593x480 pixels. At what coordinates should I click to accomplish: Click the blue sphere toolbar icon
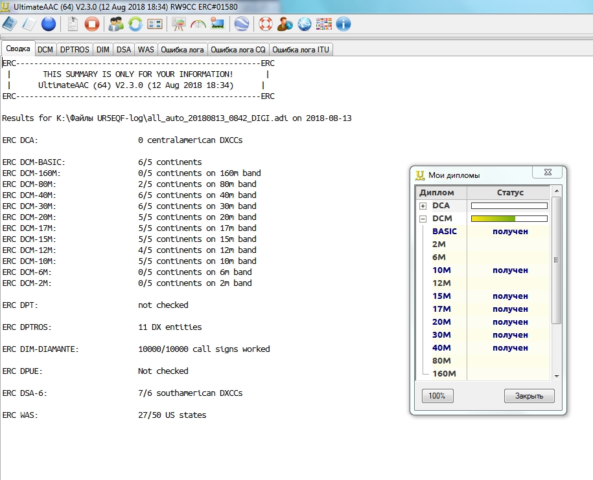pos(49,25)
